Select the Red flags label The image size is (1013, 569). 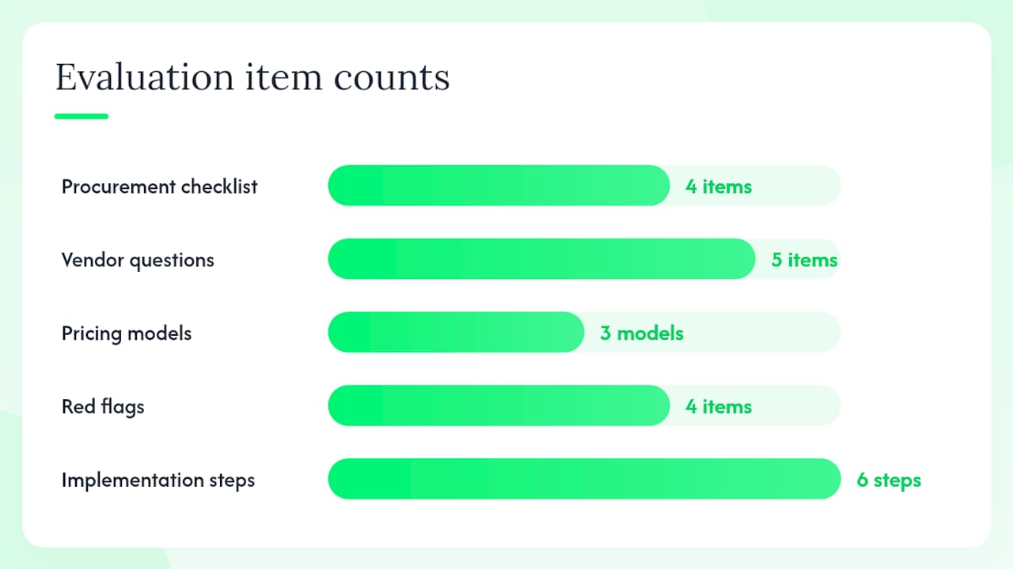103,406
